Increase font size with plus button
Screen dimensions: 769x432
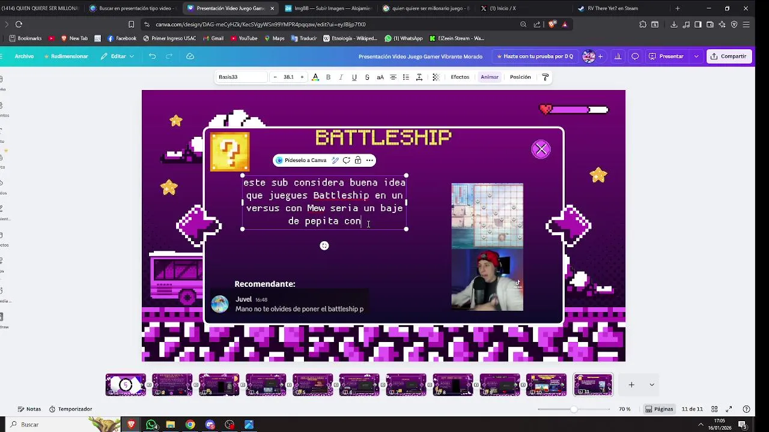click(x=302, y=77)
